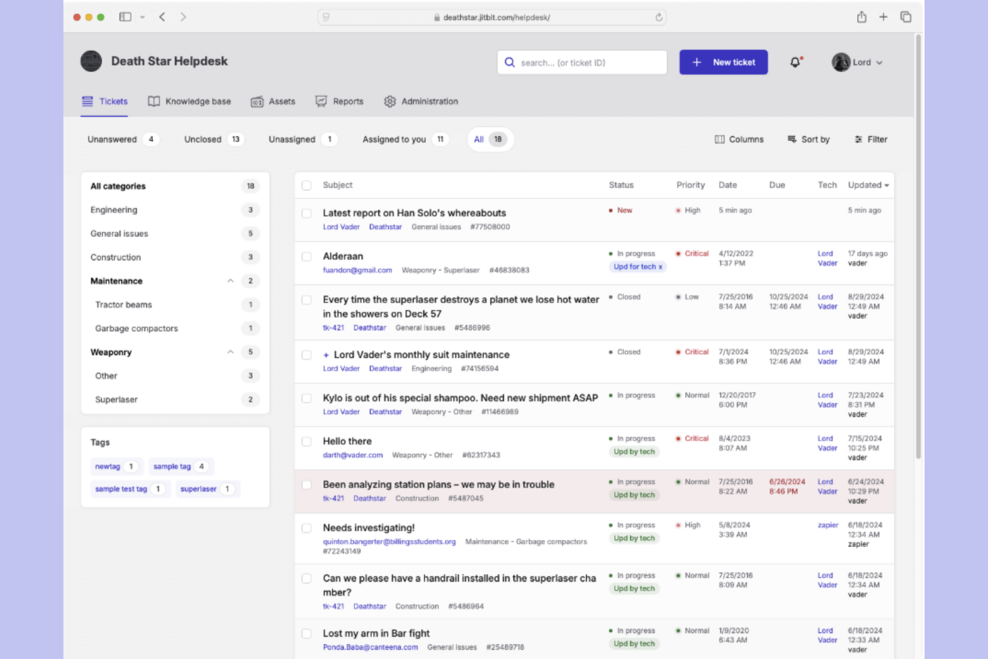Screen dimensions: 988x659
Task: Select the checkbox for the Han Solo report ticket
Action: pos(306,213)
